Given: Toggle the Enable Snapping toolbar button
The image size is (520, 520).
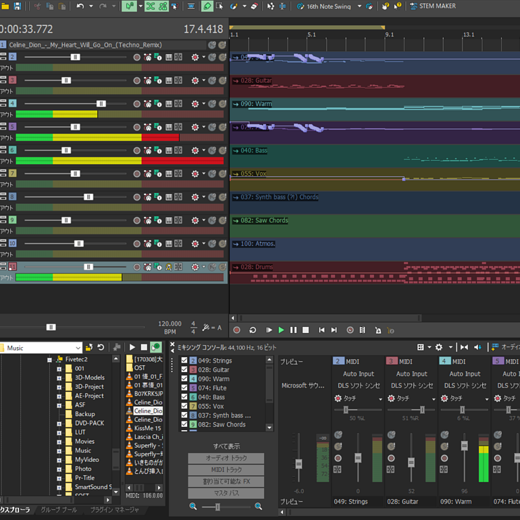Looking at the screenshot, I should 129,6.
